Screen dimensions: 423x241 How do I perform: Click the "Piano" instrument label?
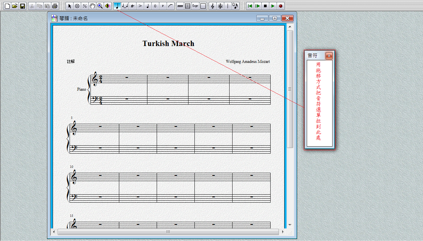tap(81, 89)
